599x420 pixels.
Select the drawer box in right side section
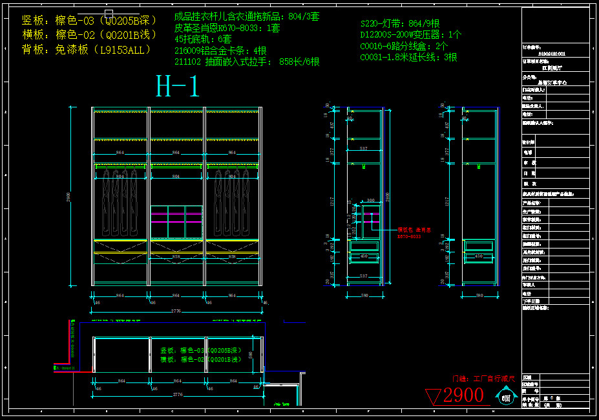[x=479, y=246]
